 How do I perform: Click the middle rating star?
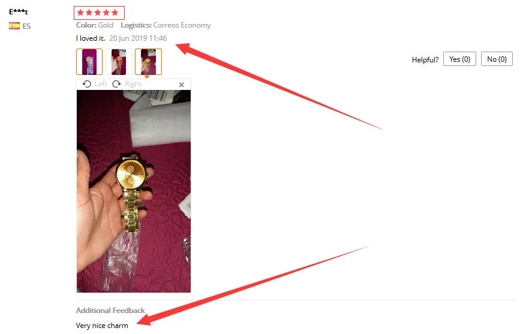click(98, 13)
